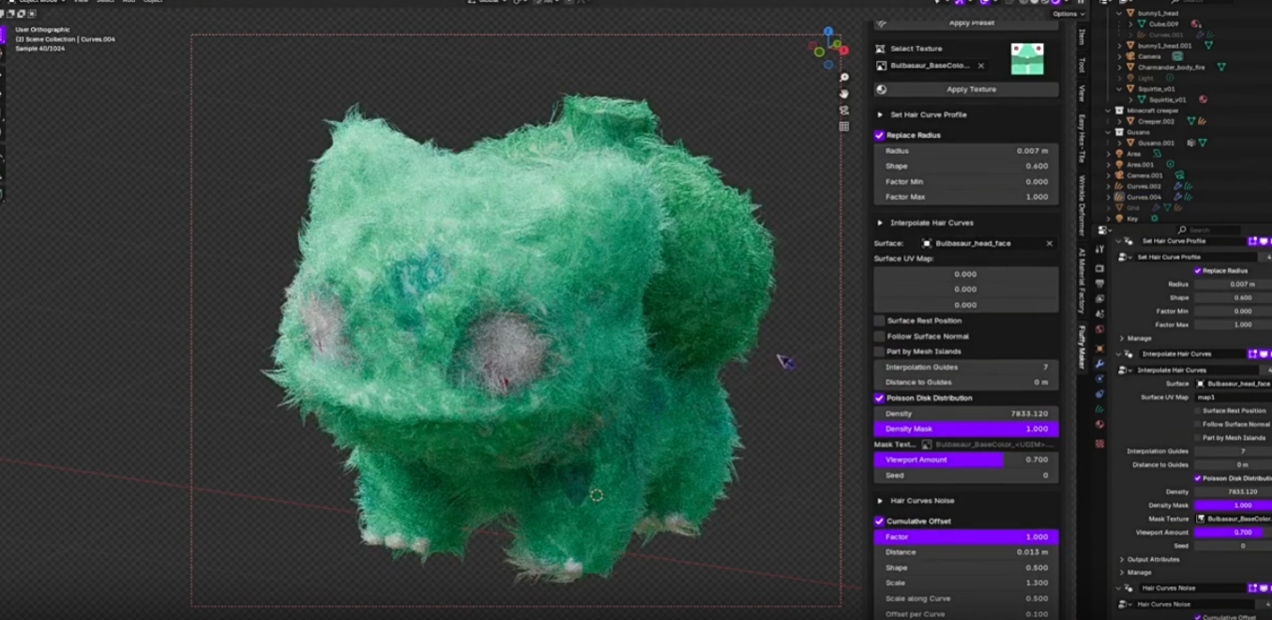Expand Set Hair Curve Profile section in sidebar
Screen dimensions: 1272x620
[x=880, y=114]
